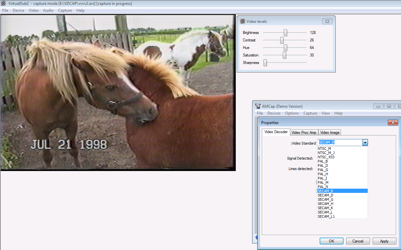Click Cancel in the Properties dialog
This screenshot has height=250, width=401.
pos(358,241)
